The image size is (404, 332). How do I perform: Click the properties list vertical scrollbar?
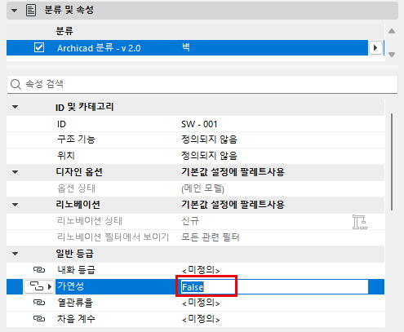[x=392, y=162]
